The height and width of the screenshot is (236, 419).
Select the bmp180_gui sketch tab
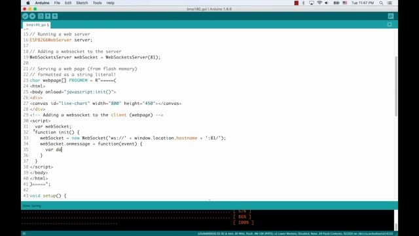tap(37, 25)
